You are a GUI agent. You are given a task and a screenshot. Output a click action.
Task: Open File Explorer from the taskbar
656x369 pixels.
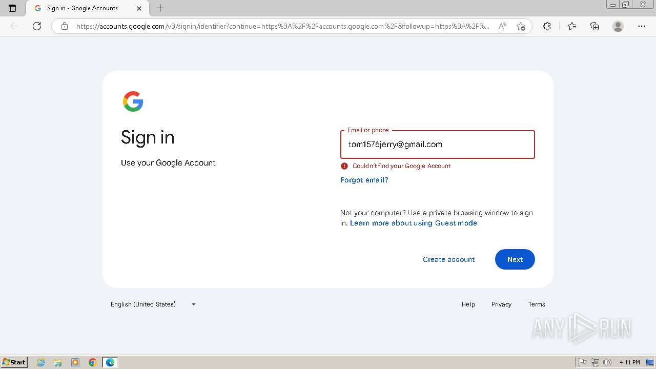click(x=58, y=362)
